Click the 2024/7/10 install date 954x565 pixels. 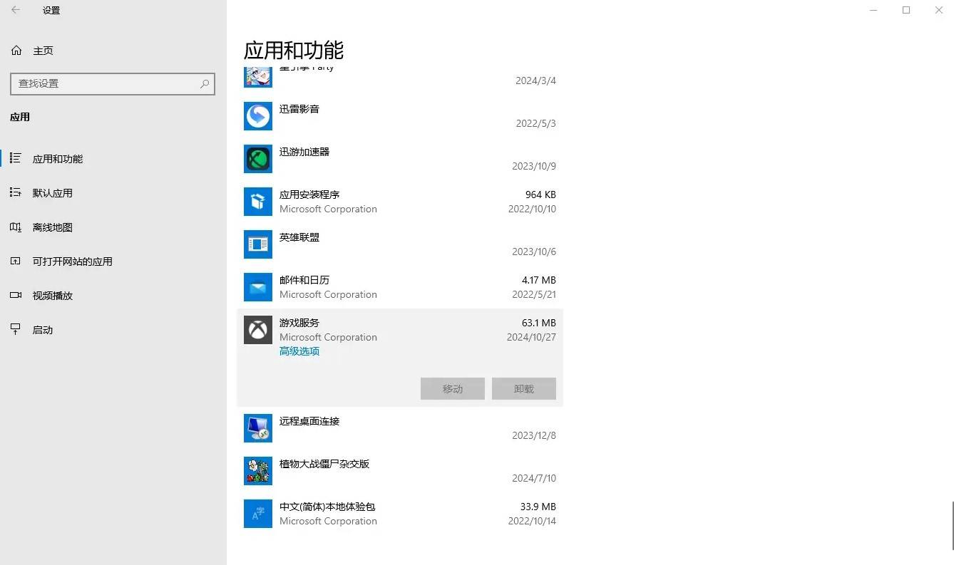(534, 478)
